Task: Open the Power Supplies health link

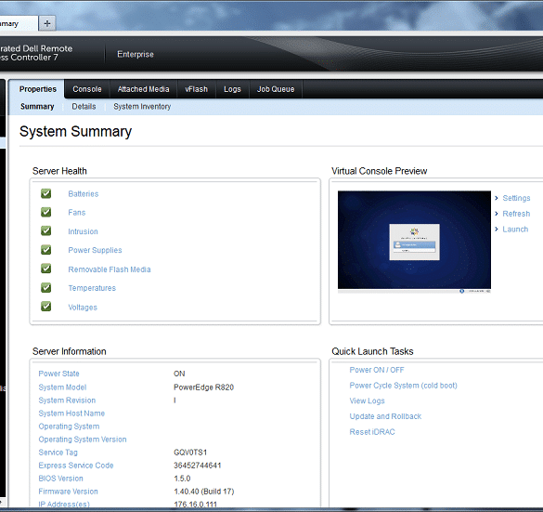Action: (x=95, y=250)
